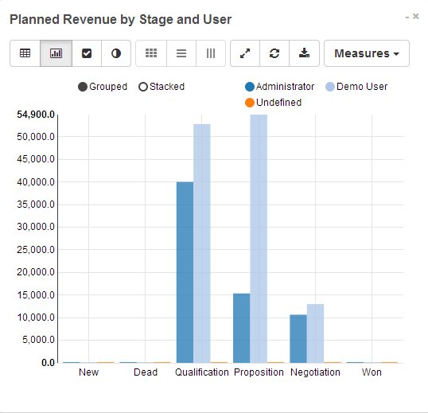428x413 pixels.
Task: Collapse the panel using the dash button
Action: click(407, 17)
